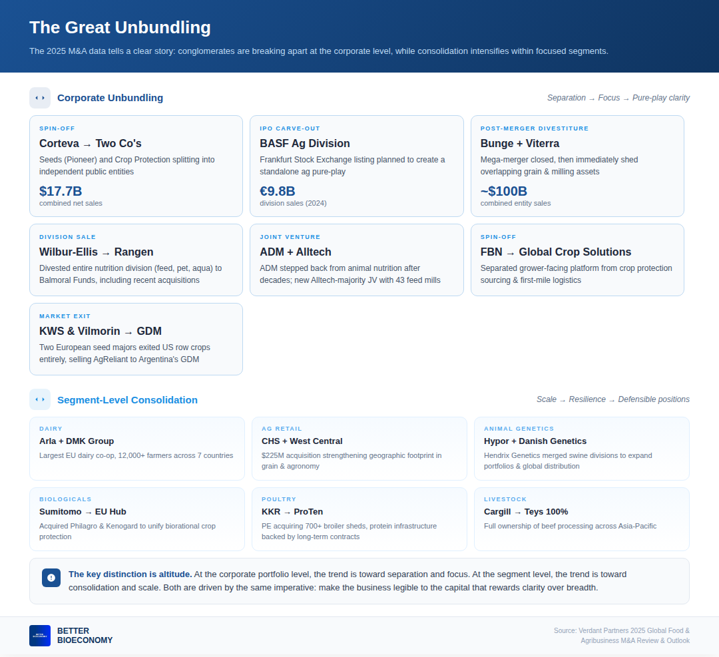Click the Verdant Partners source citation
The height and width of the screenshot is (657, 719).
(621, 636)
